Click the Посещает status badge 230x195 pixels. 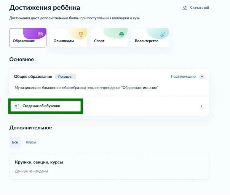[x=65, y=76]
